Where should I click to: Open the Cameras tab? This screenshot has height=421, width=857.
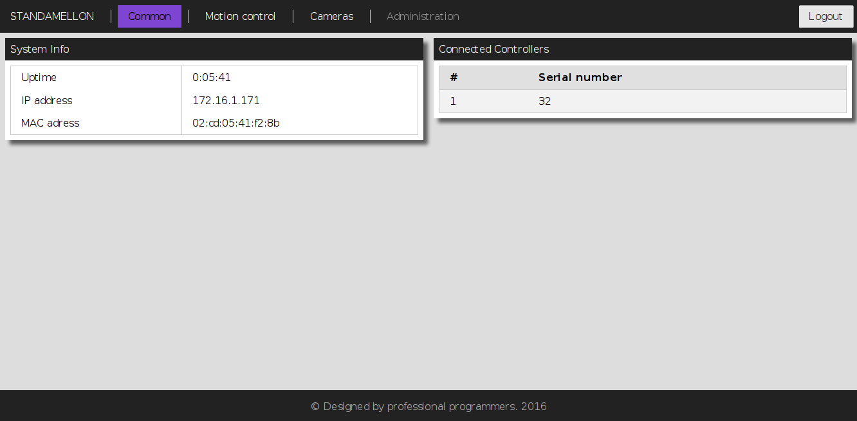pyautogui.click(x=331, y=17)
